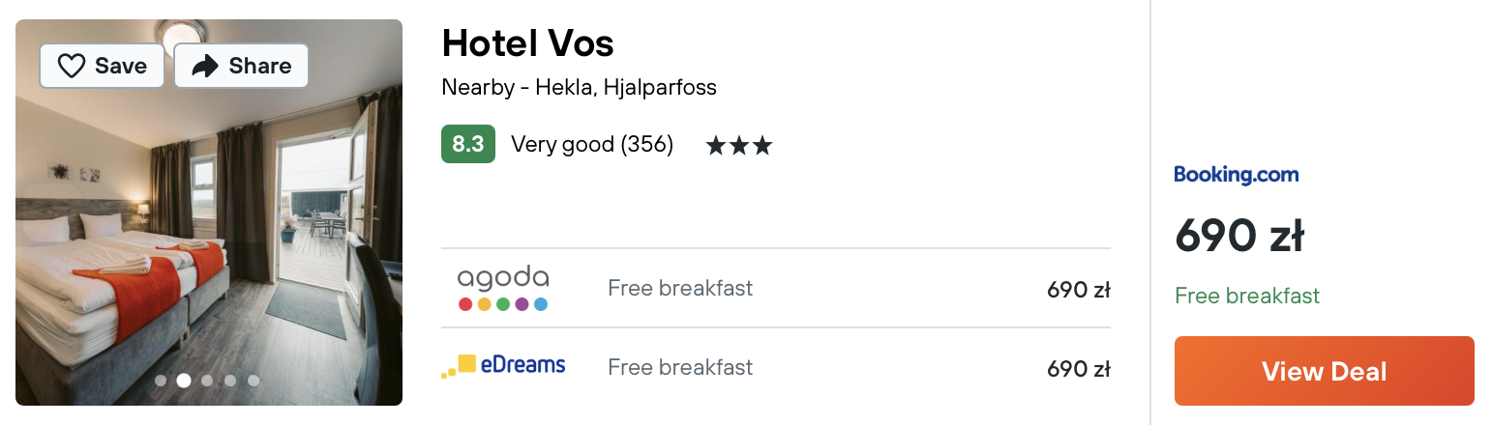The width and height of the screenshot is (1492, 425).
Task: Click the heart icon to save hotel
Action: (x=72, y=66)
